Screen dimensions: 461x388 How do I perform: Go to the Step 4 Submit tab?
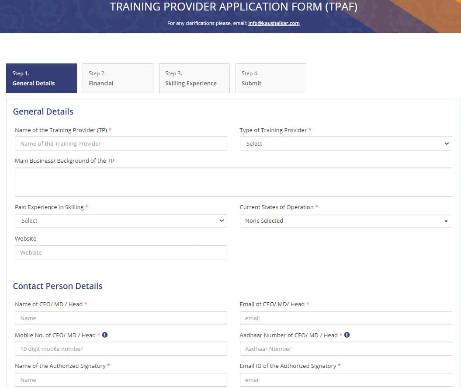270,78
